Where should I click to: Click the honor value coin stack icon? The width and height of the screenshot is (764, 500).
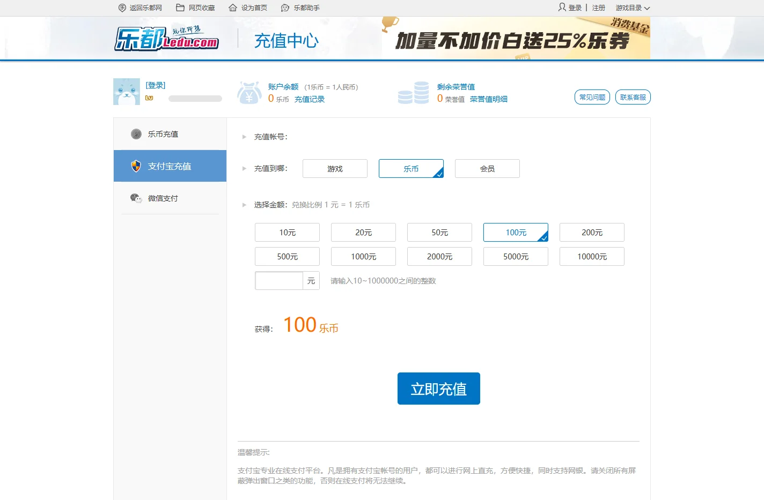click(414, 93)
